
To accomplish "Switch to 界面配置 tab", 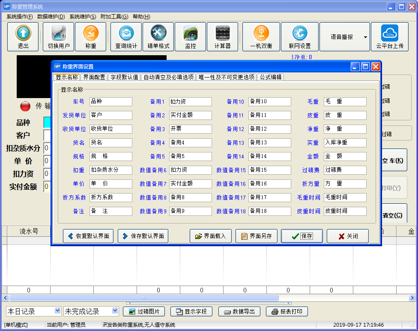I will pos(94,77).
